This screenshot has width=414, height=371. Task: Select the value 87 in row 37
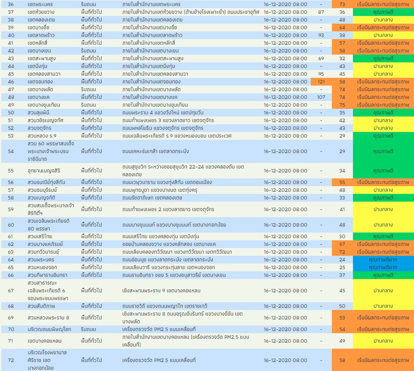click(x=321, y=12)
